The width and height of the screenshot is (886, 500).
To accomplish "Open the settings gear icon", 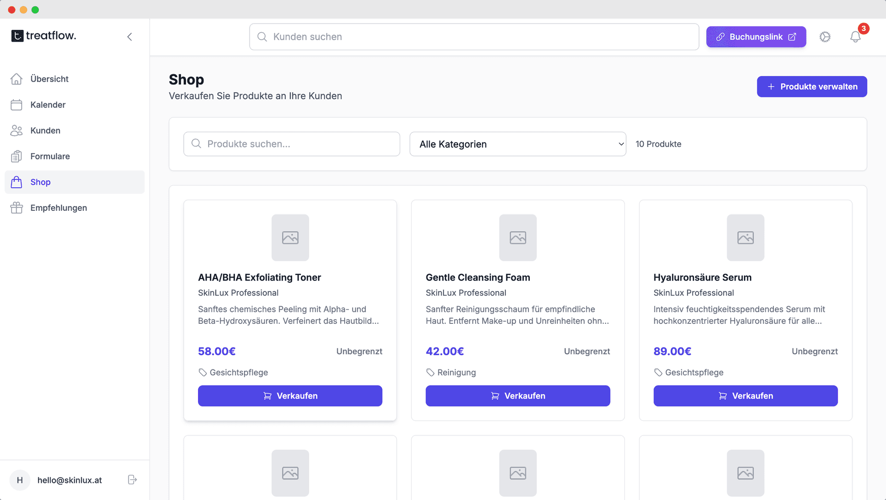I will click(826, 37).
